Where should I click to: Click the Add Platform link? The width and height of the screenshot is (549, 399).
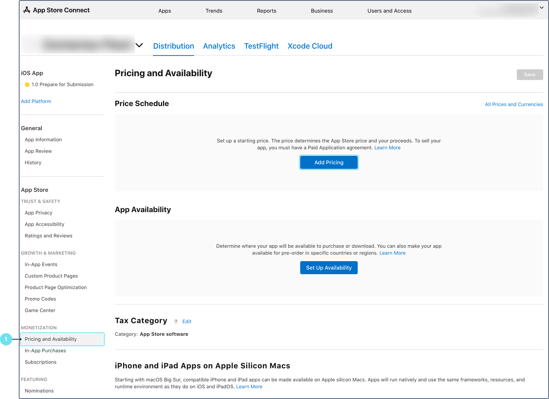click(36, 101)
